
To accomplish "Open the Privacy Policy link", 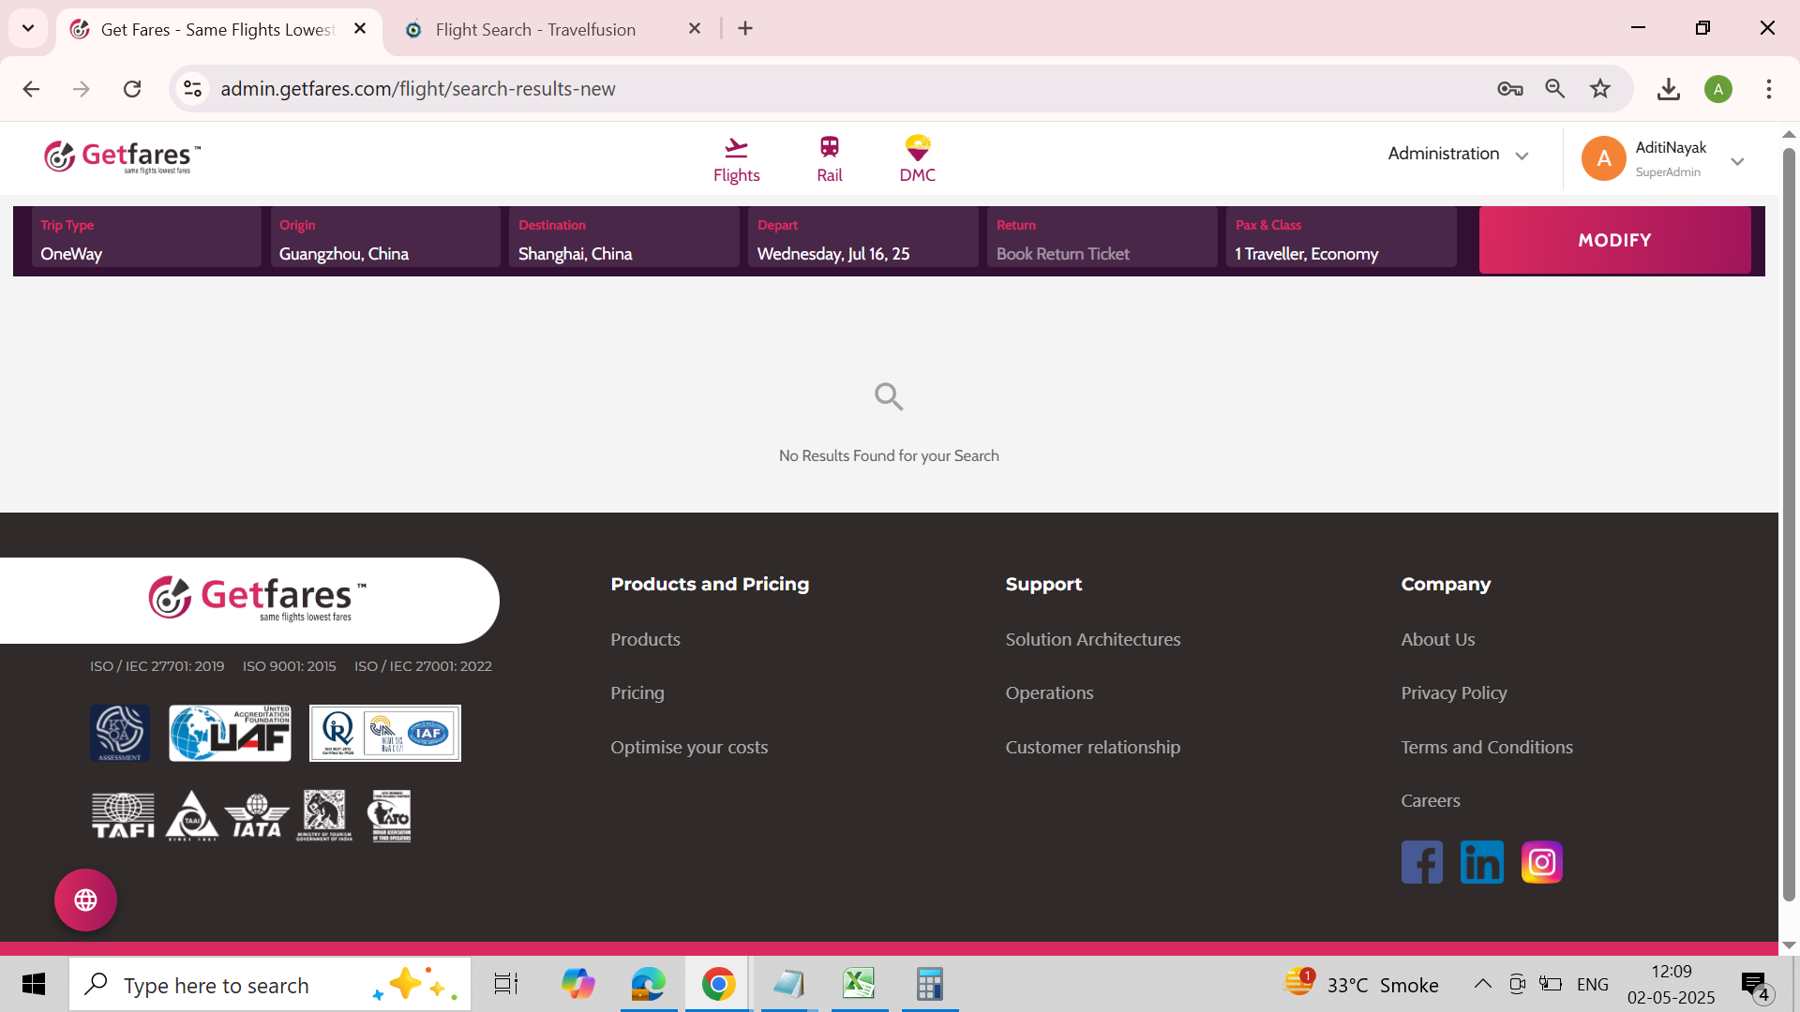I will point(1453,693).
